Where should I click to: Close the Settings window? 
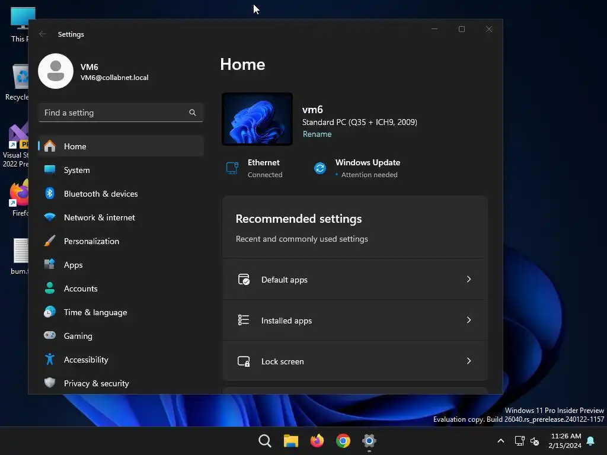pos(489,29)
